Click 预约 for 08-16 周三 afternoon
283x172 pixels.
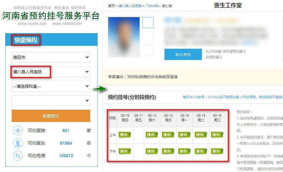pyautogui.click(x=217, y=151)
